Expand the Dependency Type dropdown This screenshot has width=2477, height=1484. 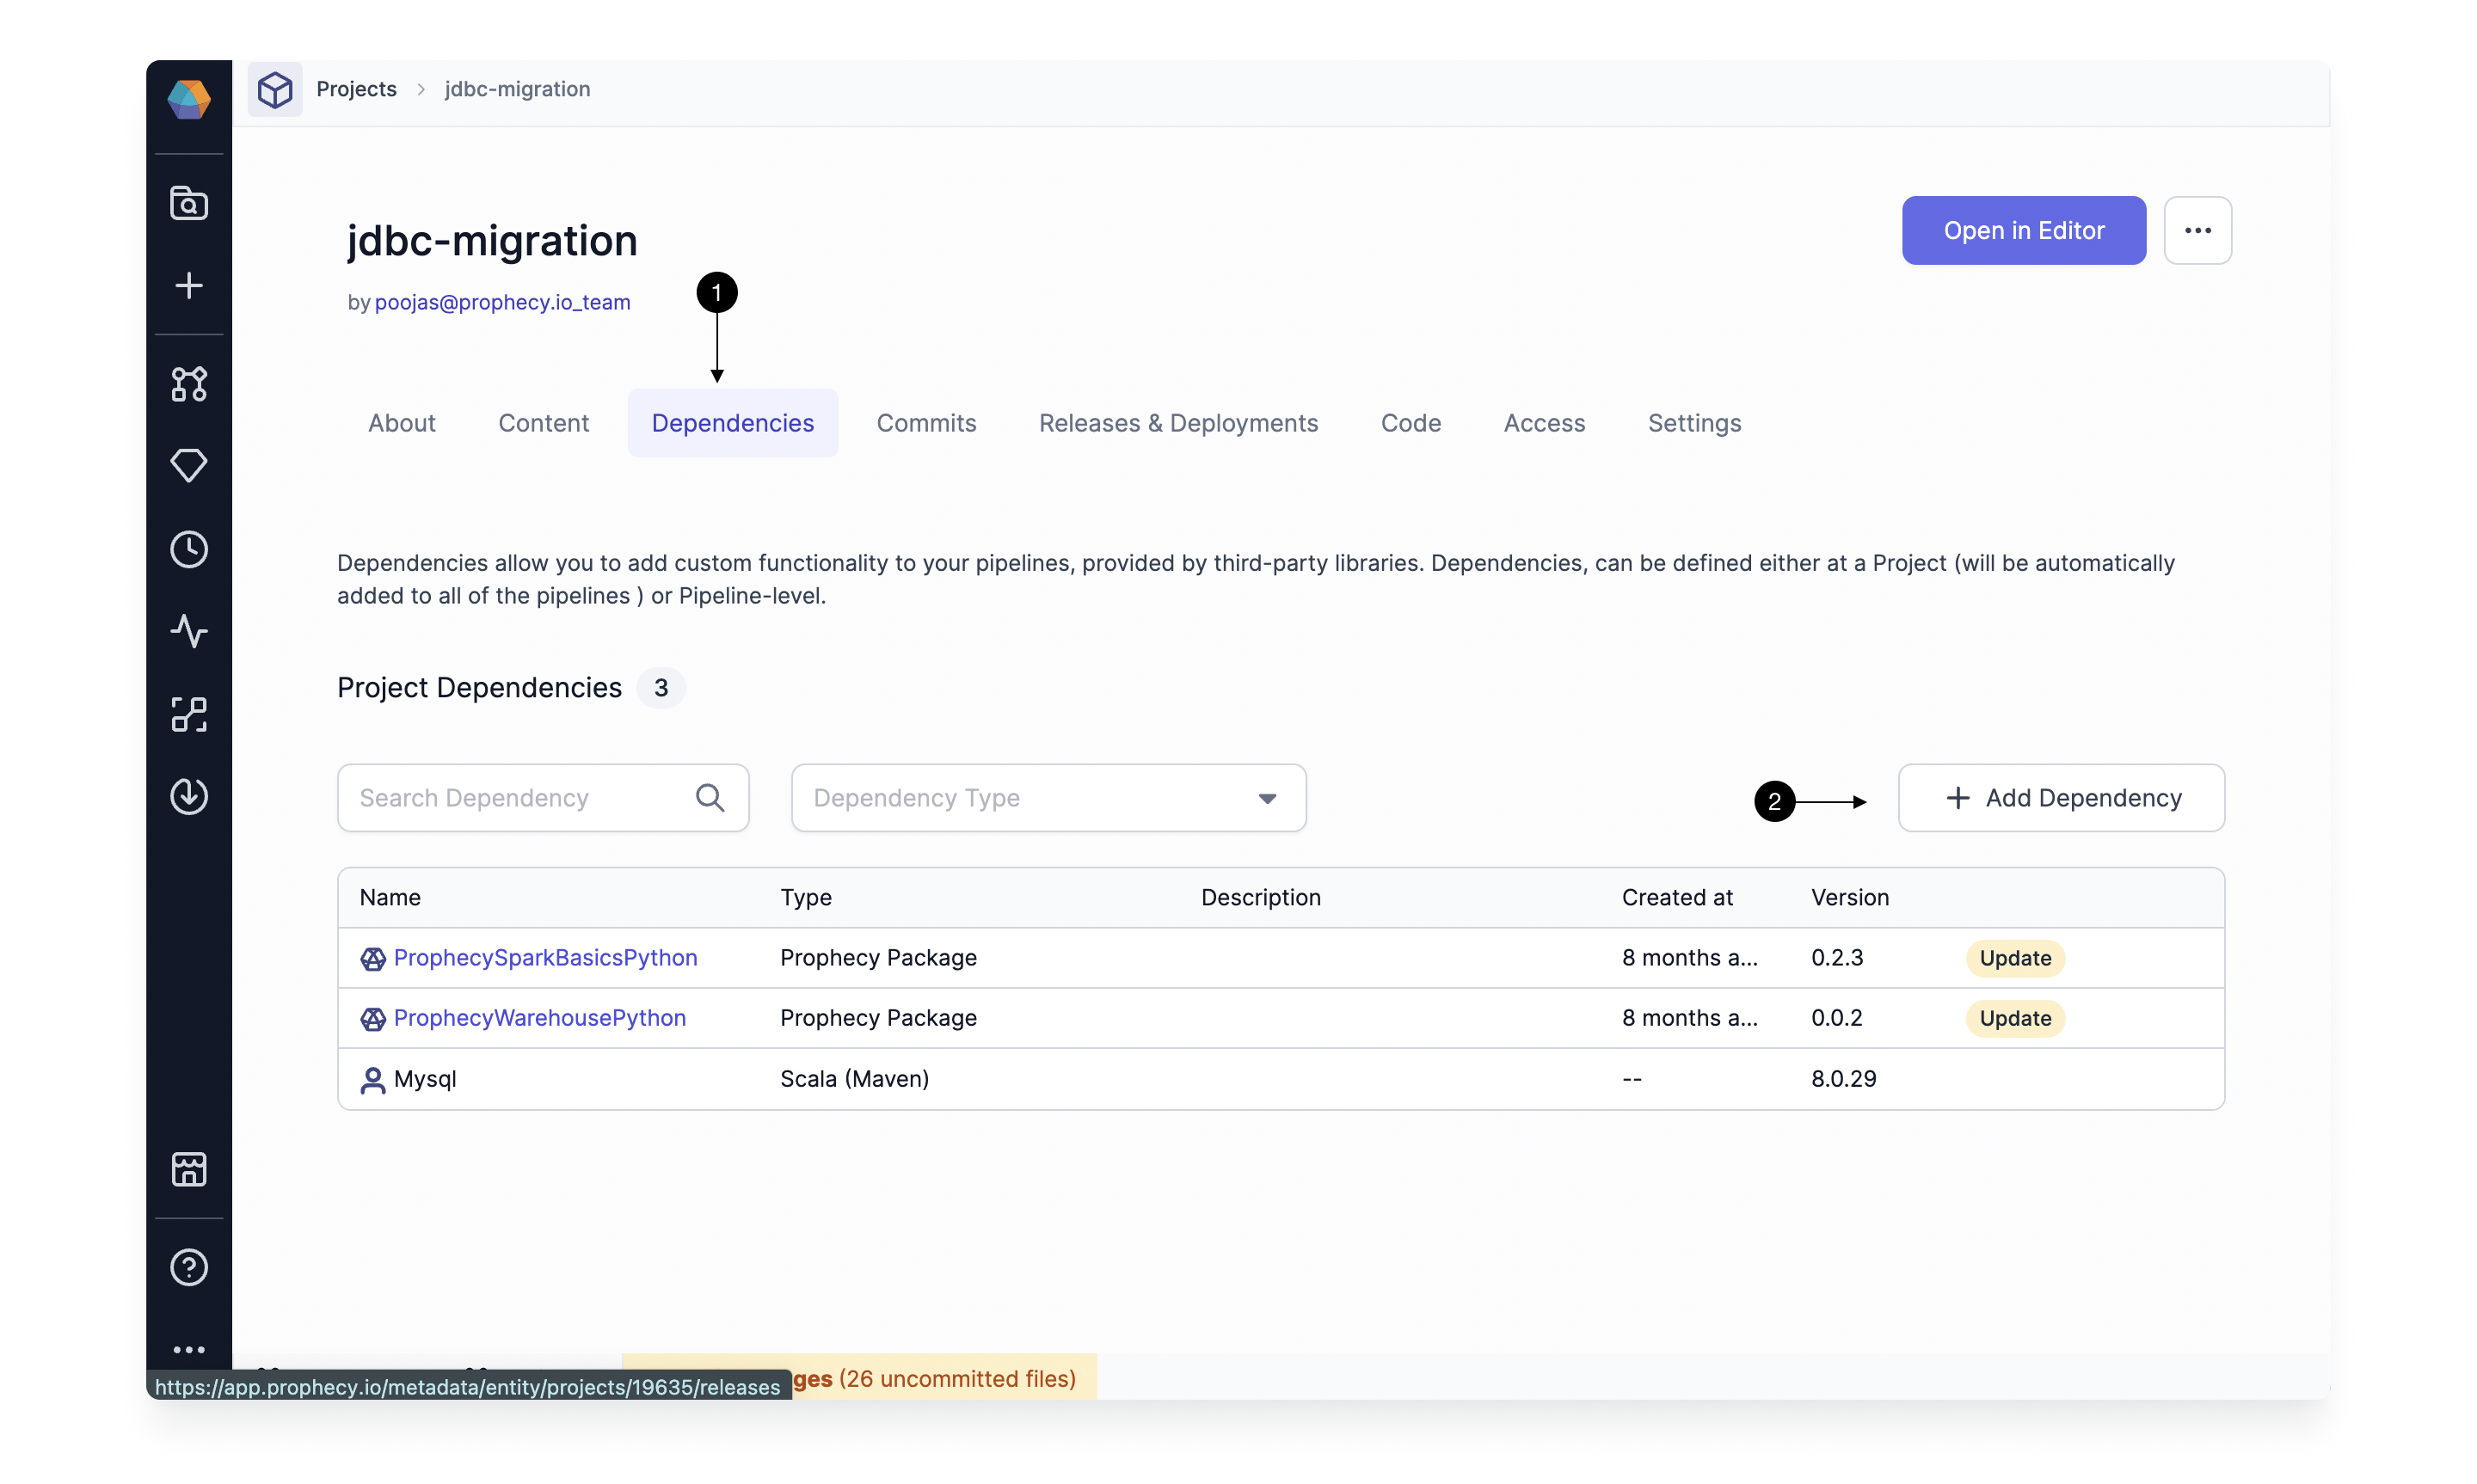click(1047, 798)
